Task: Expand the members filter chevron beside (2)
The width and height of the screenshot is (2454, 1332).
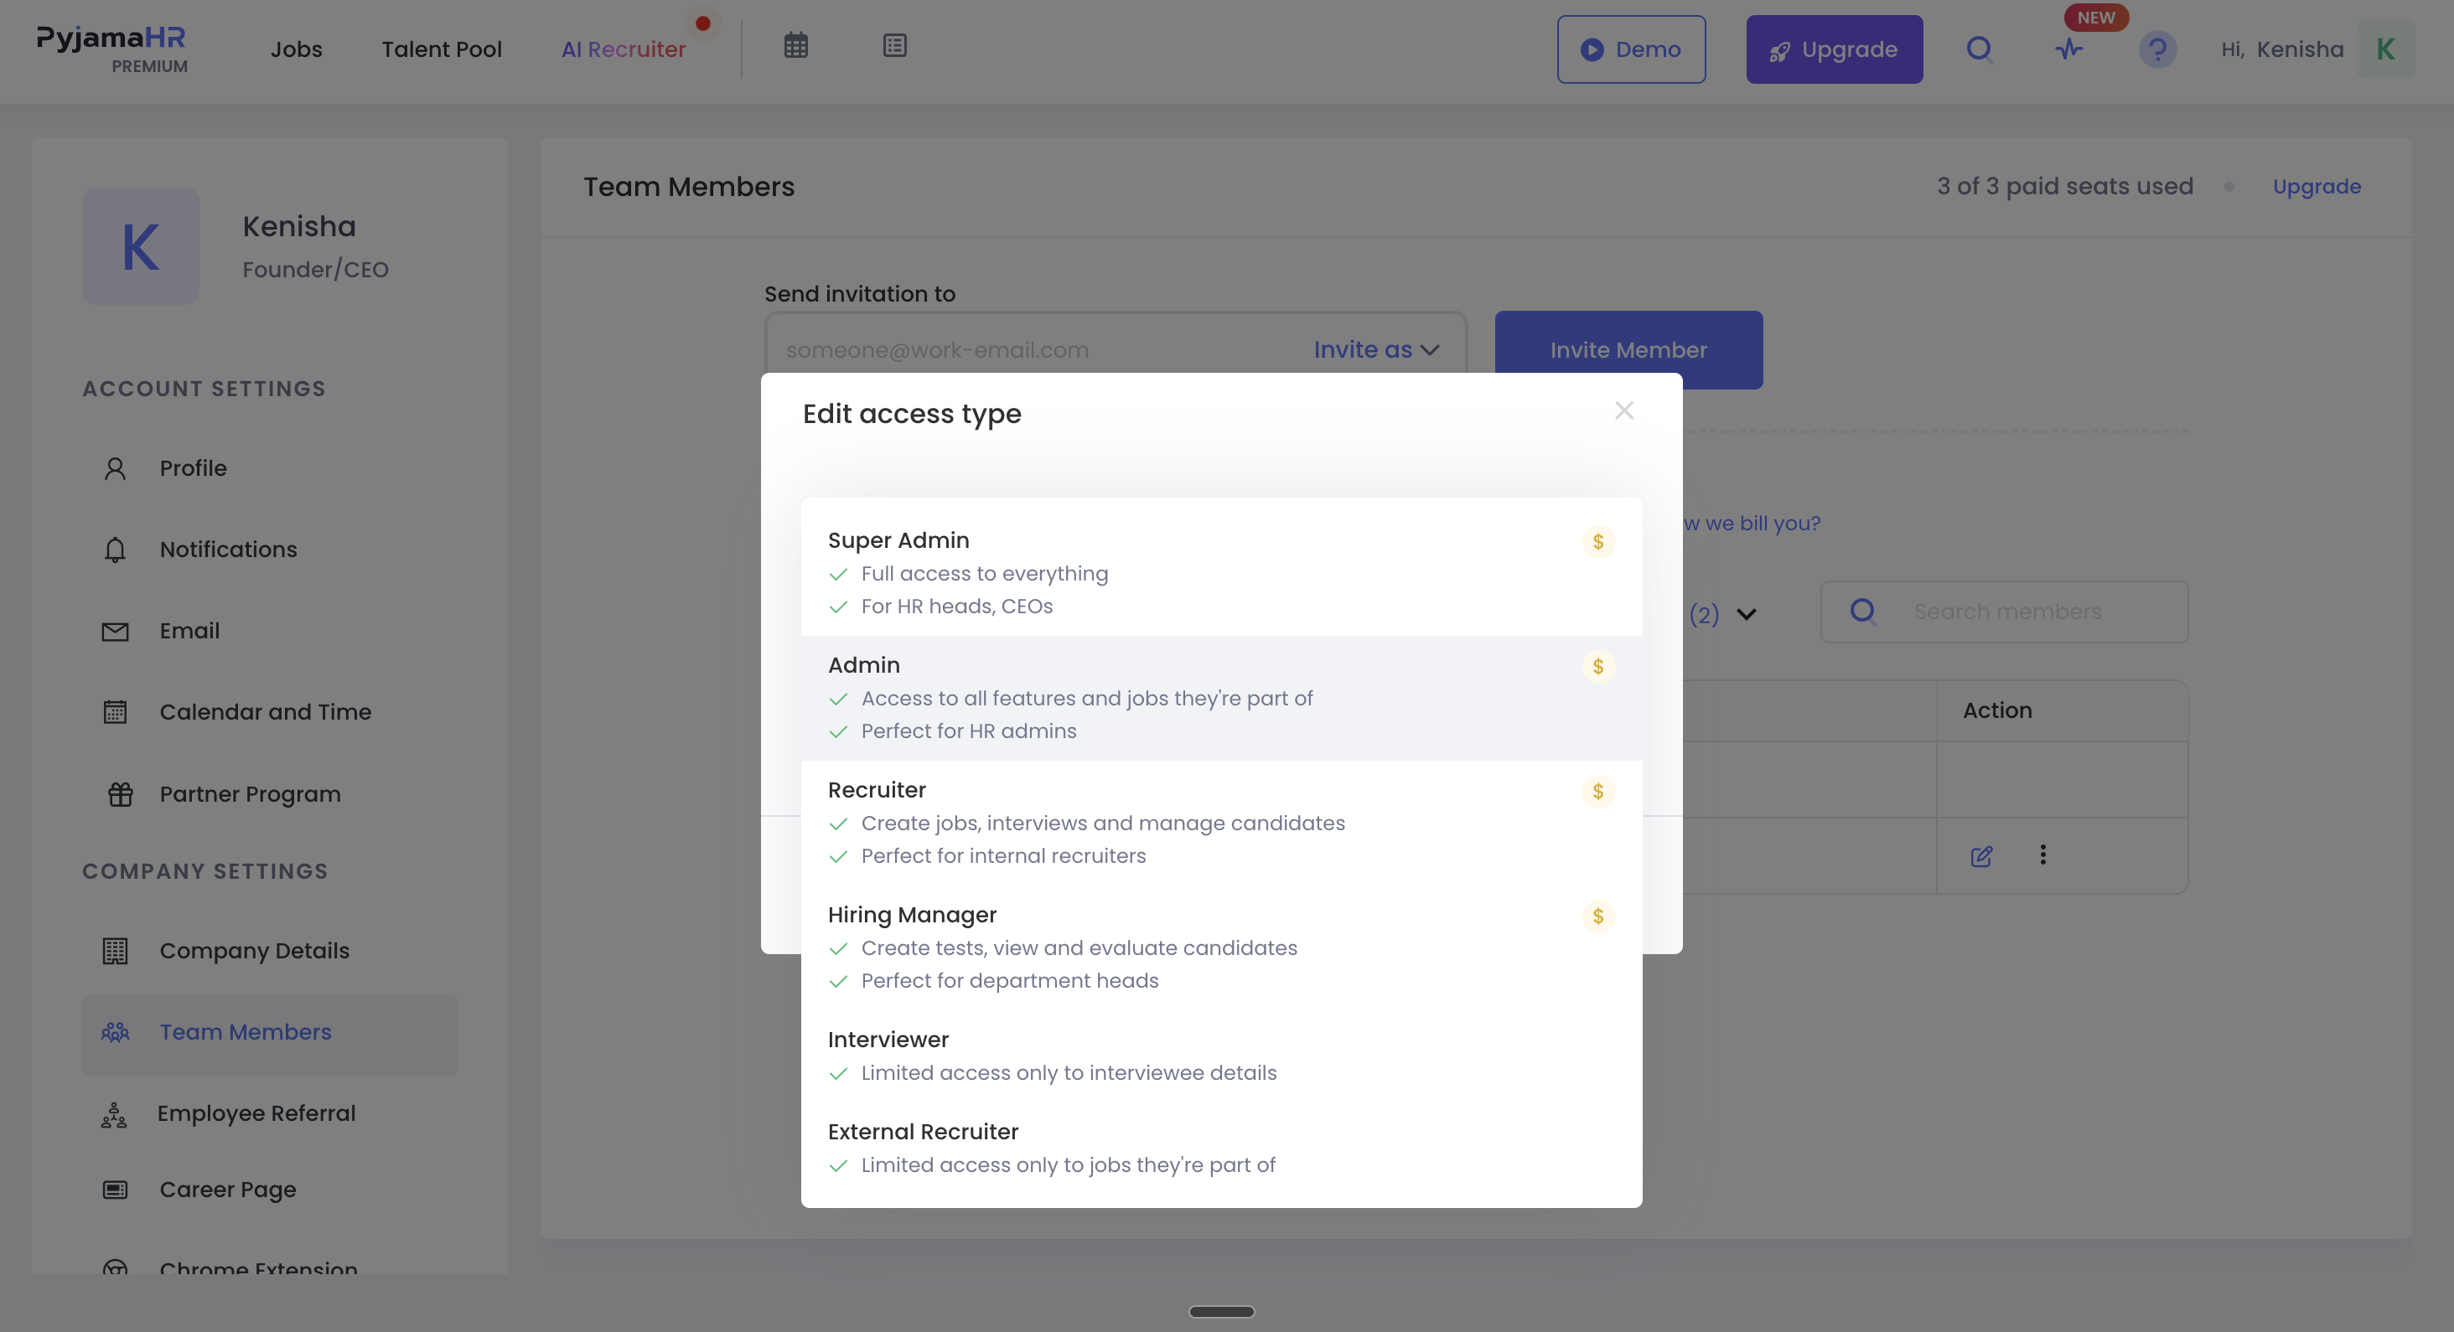Action: point(1746,615)
